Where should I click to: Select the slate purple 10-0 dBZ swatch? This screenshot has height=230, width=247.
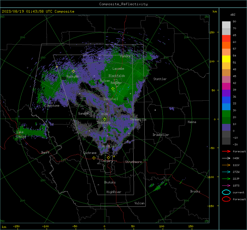(x=226, y=127)
